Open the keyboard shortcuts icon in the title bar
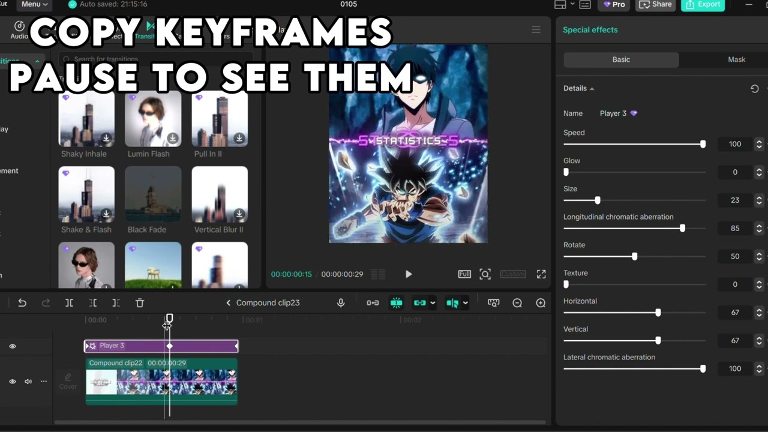Viewport: 768px width, 432px height. (585, 4)
